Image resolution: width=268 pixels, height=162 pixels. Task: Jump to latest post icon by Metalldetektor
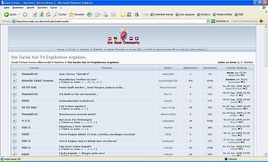coord(245,109)
